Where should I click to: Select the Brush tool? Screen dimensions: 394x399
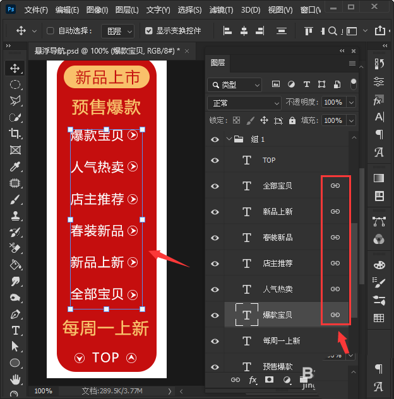[15, 199]
